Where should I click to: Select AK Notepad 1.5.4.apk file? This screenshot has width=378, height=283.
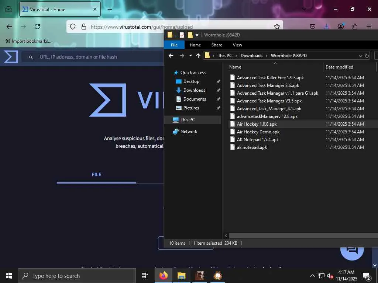[258, 140]
